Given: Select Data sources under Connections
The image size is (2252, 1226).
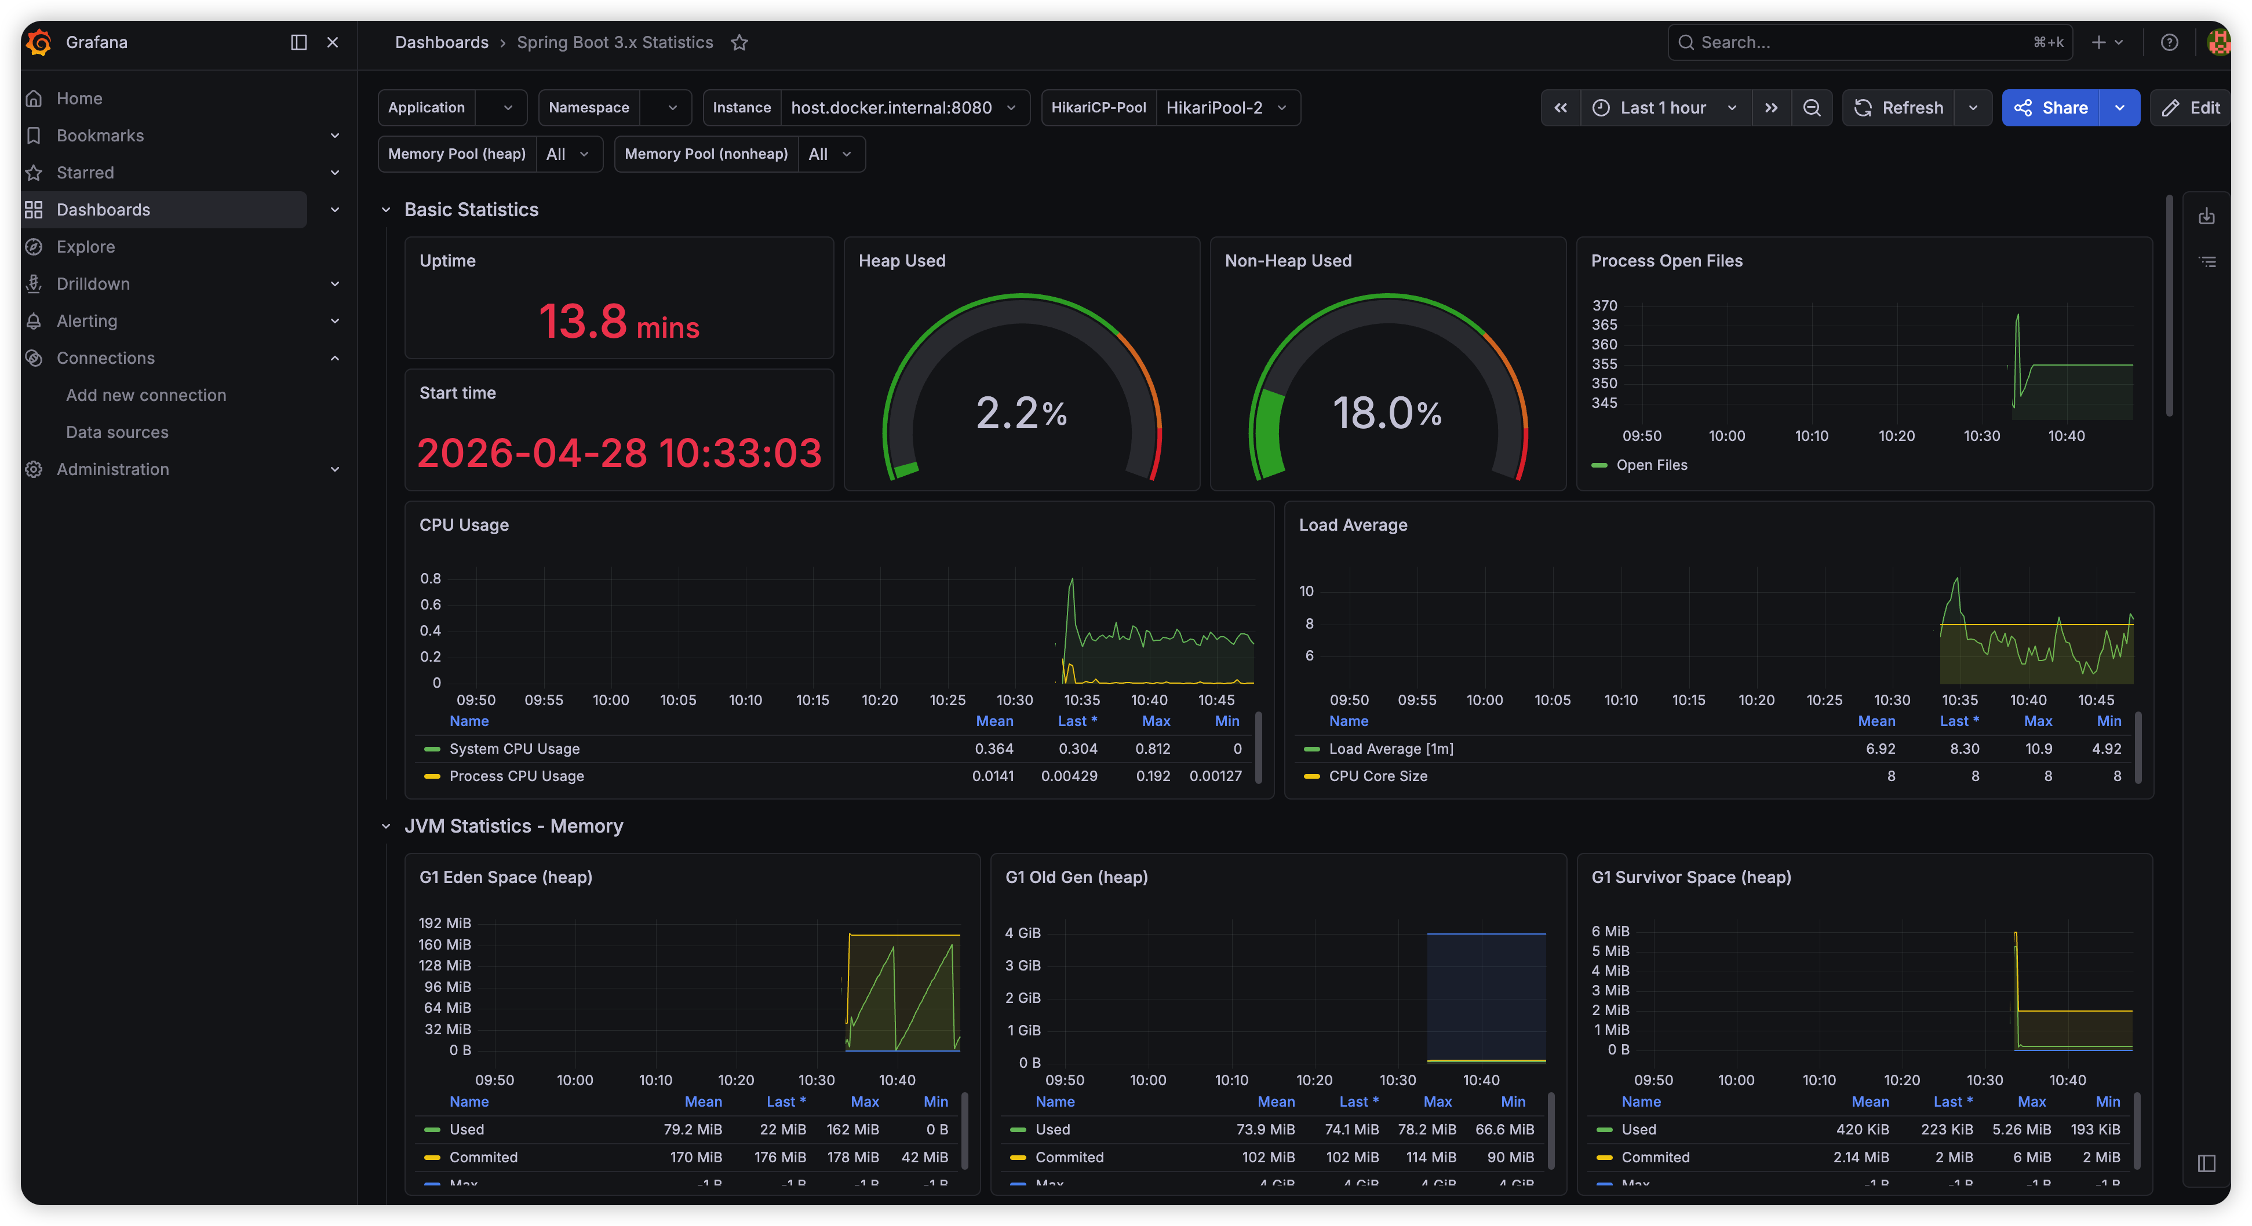Looking at the screenshot, I should 117,432.
